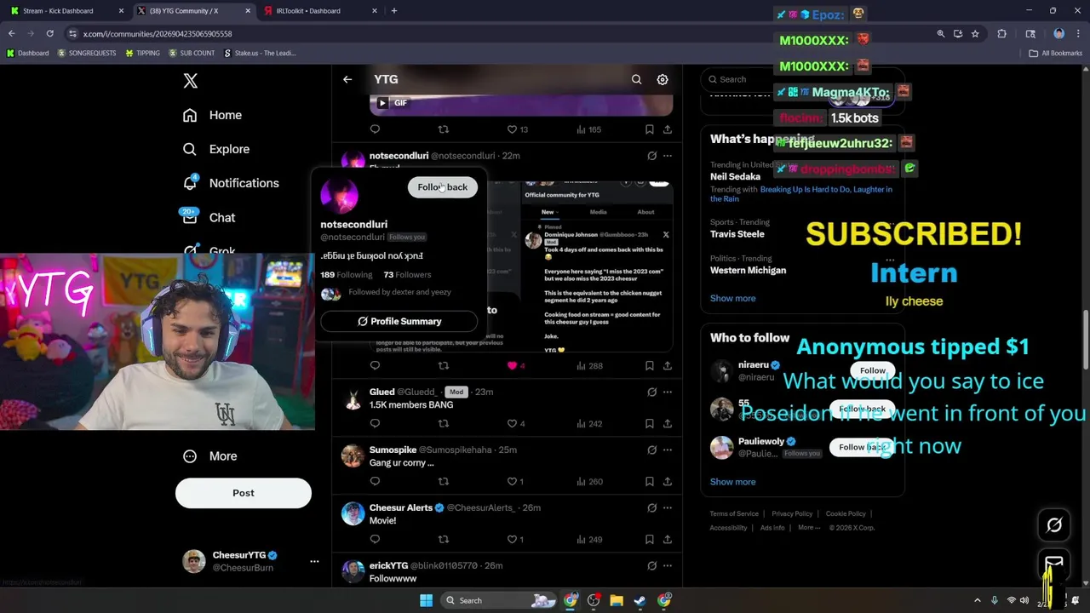Open more options on notsecondluri post
Screen dimensions: 1090x613
click(x=668, y=156)
